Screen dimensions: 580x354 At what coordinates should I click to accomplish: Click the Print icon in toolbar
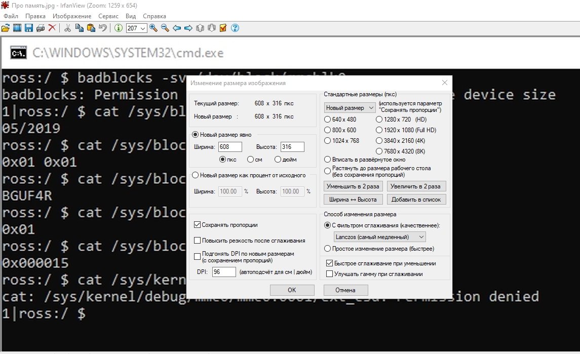[x=41, y=28]
